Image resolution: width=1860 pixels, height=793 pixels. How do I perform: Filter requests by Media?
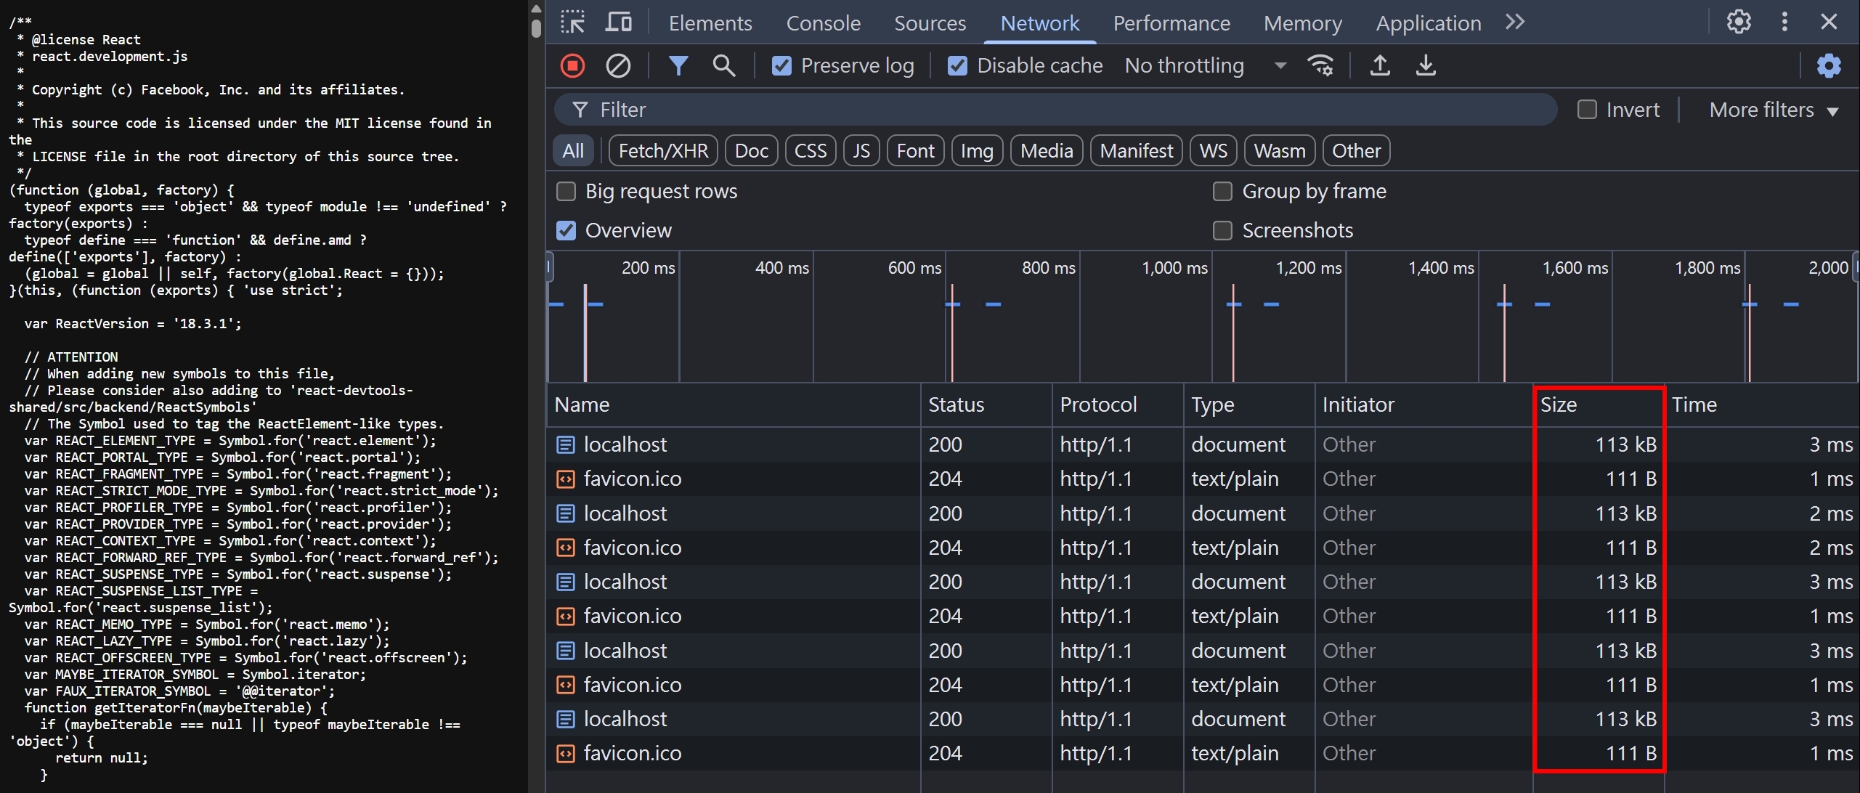[1047, 151]
